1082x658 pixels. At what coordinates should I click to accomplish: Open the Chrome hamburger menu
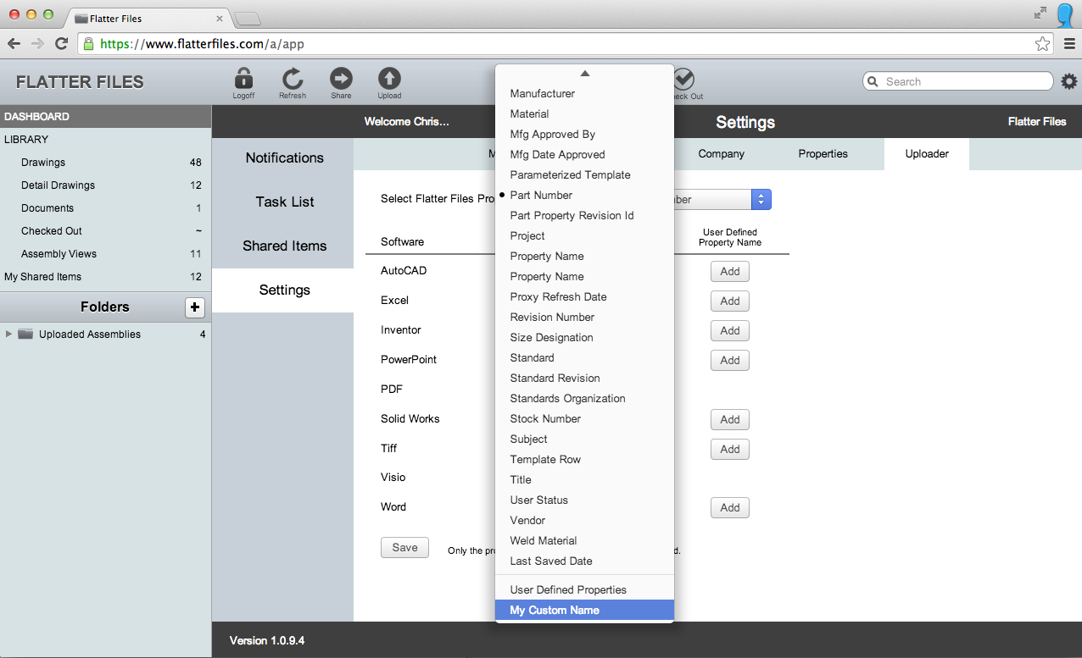point(1069,44)
